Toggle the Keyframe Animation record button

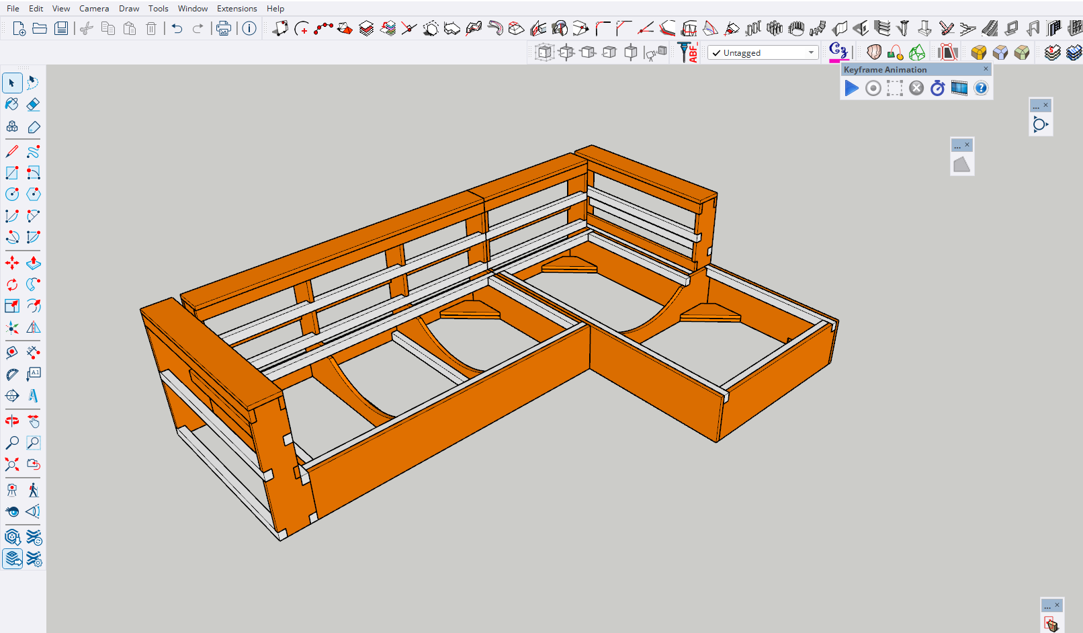pos(873,88)
